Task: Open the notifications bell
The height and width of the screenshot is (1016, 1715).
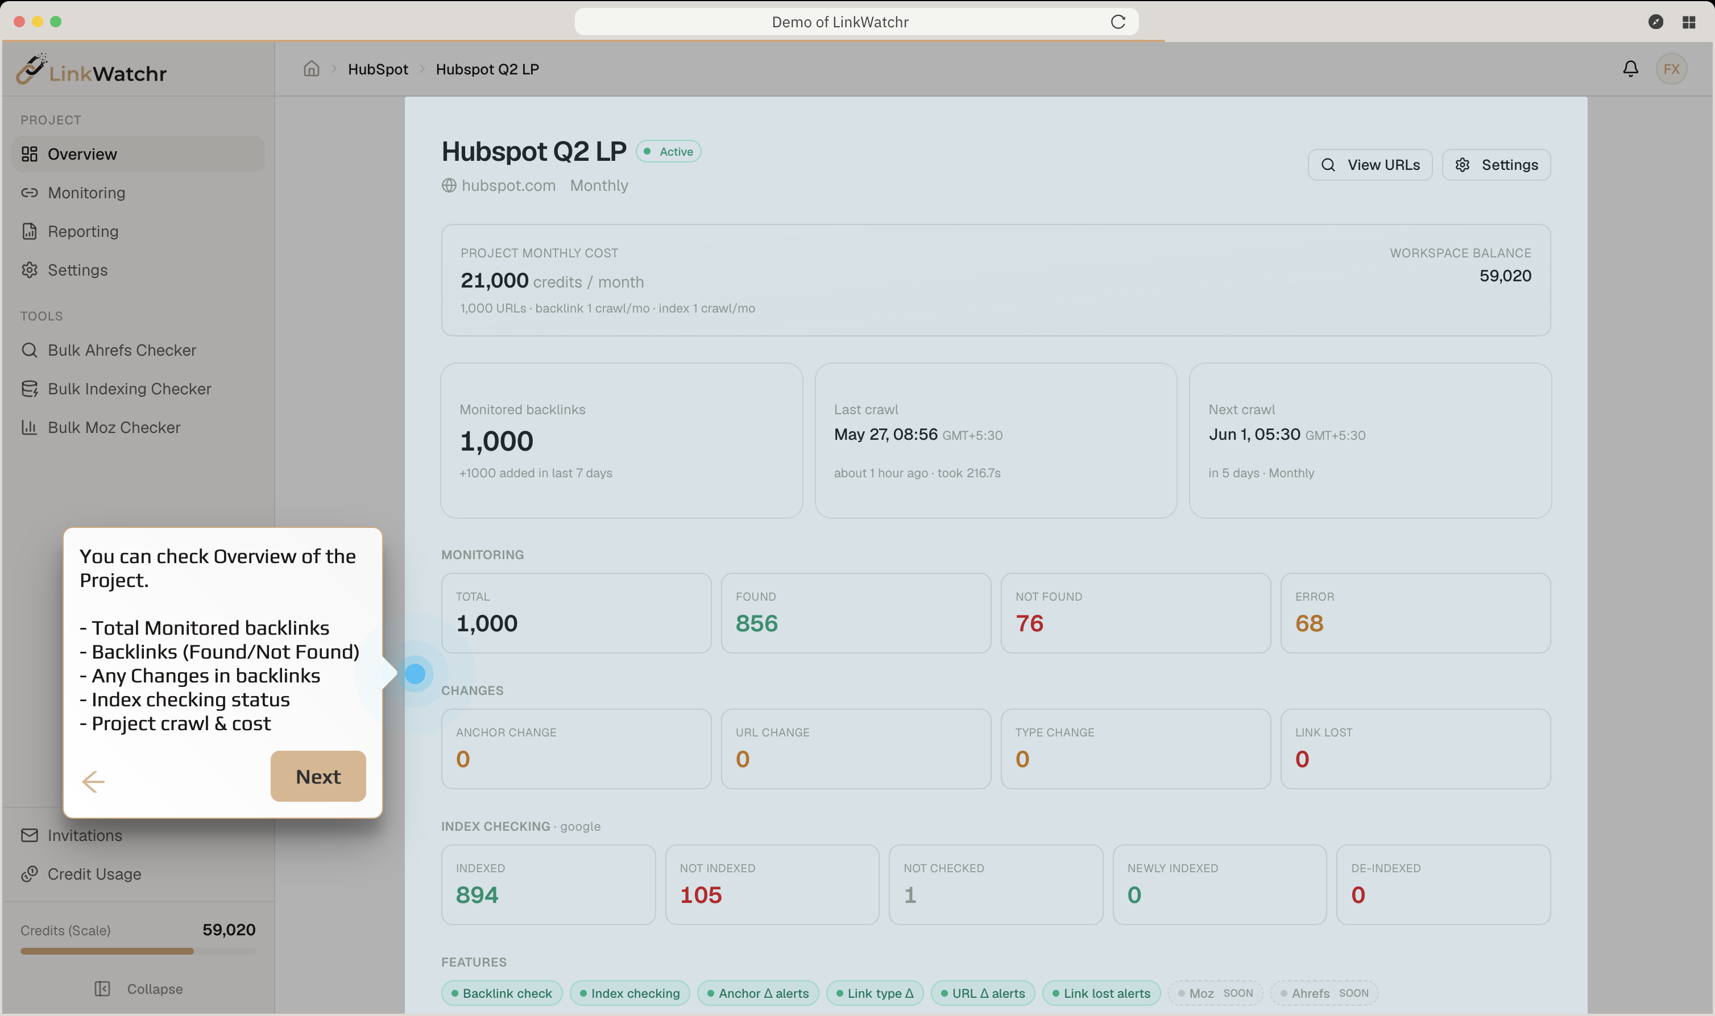Action: click(1631, 69)
